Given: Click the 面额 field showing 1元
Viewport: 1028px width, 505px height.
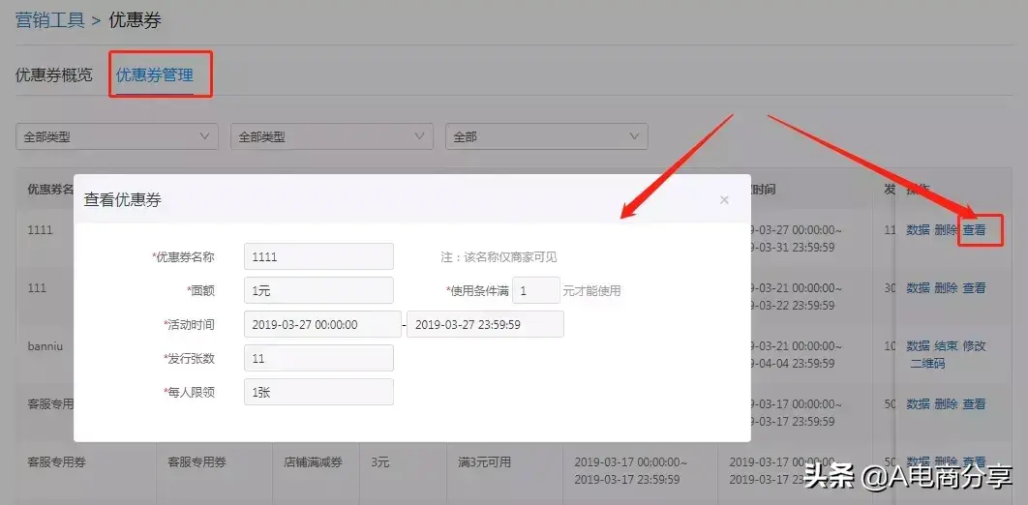Looking at the screenshot, I should [318, 291].
